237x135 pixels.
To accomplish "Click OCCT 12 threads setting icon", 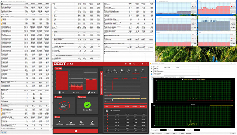I will coord(59,122).
